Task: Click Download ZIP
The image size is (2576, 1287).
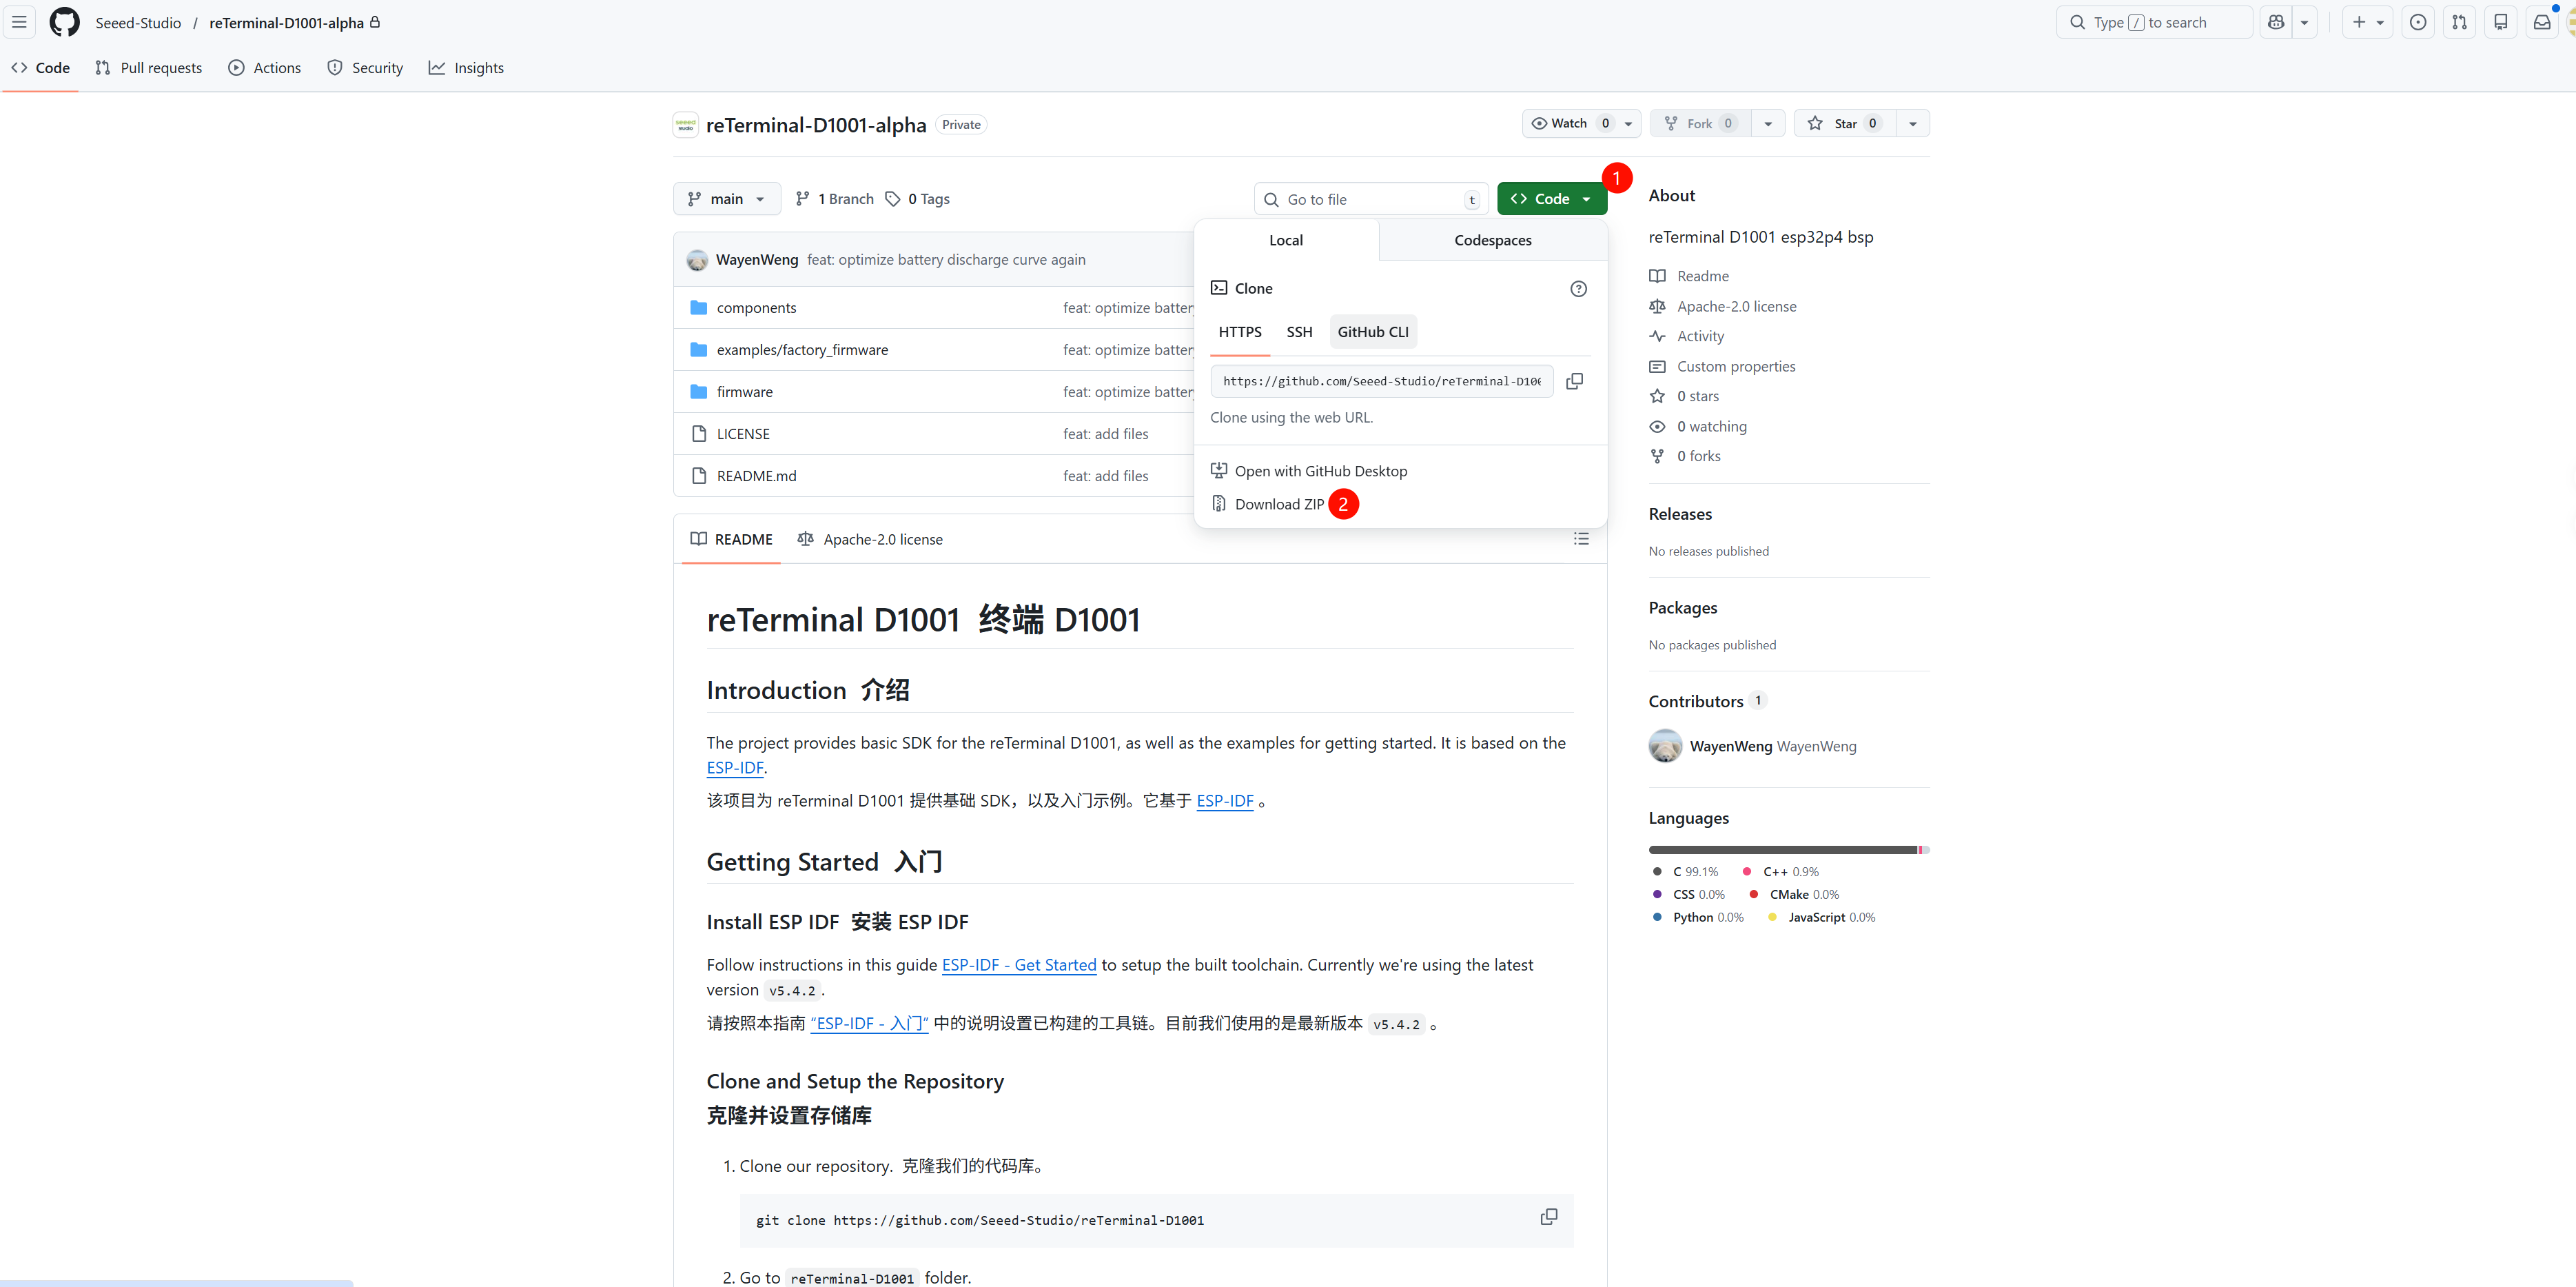Action: click(x=1278, y=504)
